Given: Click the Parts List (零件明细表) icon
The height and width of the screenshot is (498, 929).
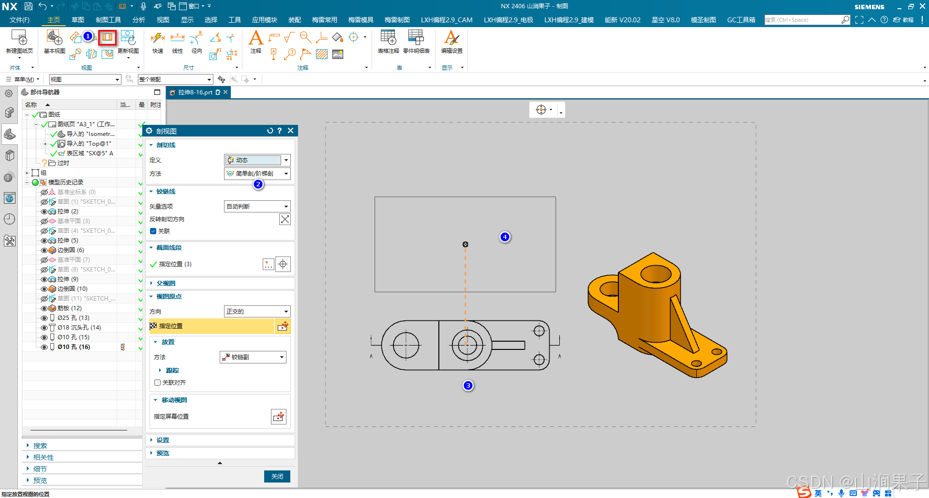Looking at the screenshot, I should point(416,38).
